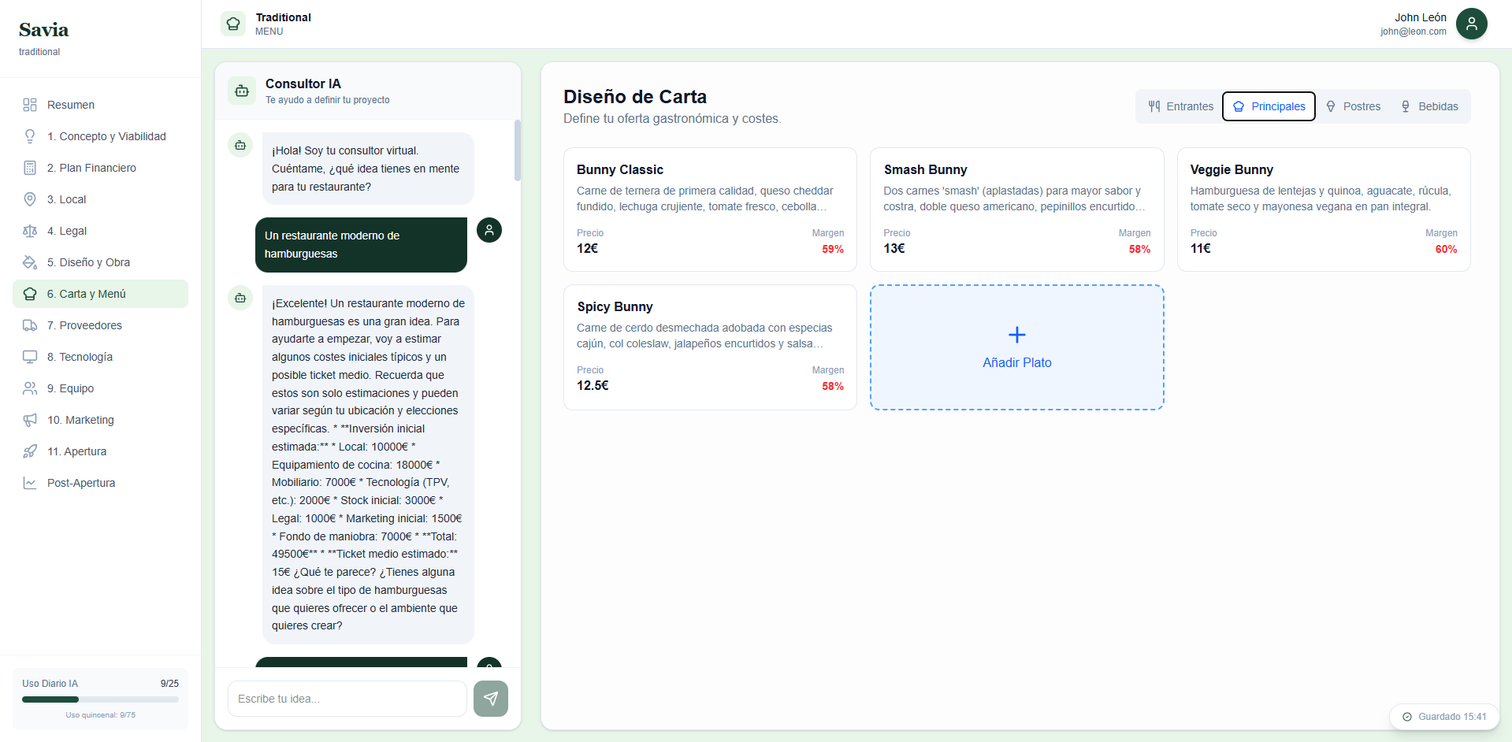Click the Añadir Plato card
This screenshot has width=1512, height=742.
tap(1016, 347)
